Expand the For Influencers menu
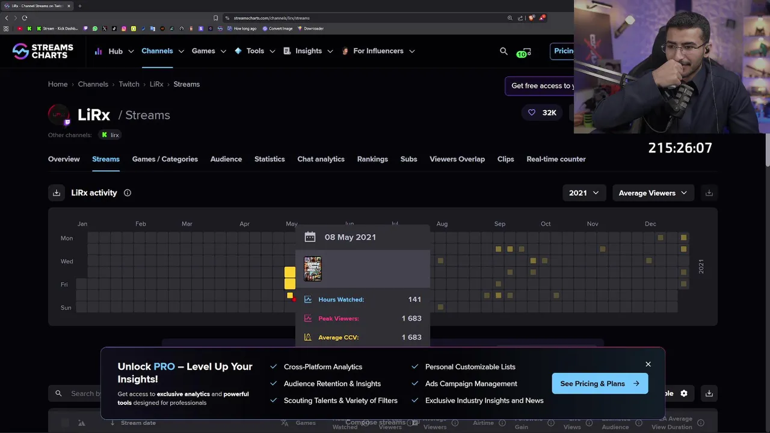This screenshot has height=433, width=770. (378, 51)
